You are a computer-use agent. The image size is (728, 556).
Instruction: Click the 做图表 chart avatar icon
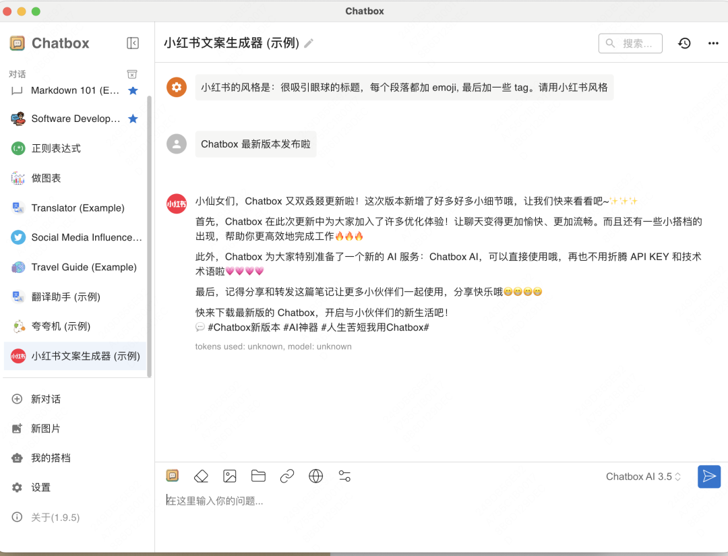(18, 178)
